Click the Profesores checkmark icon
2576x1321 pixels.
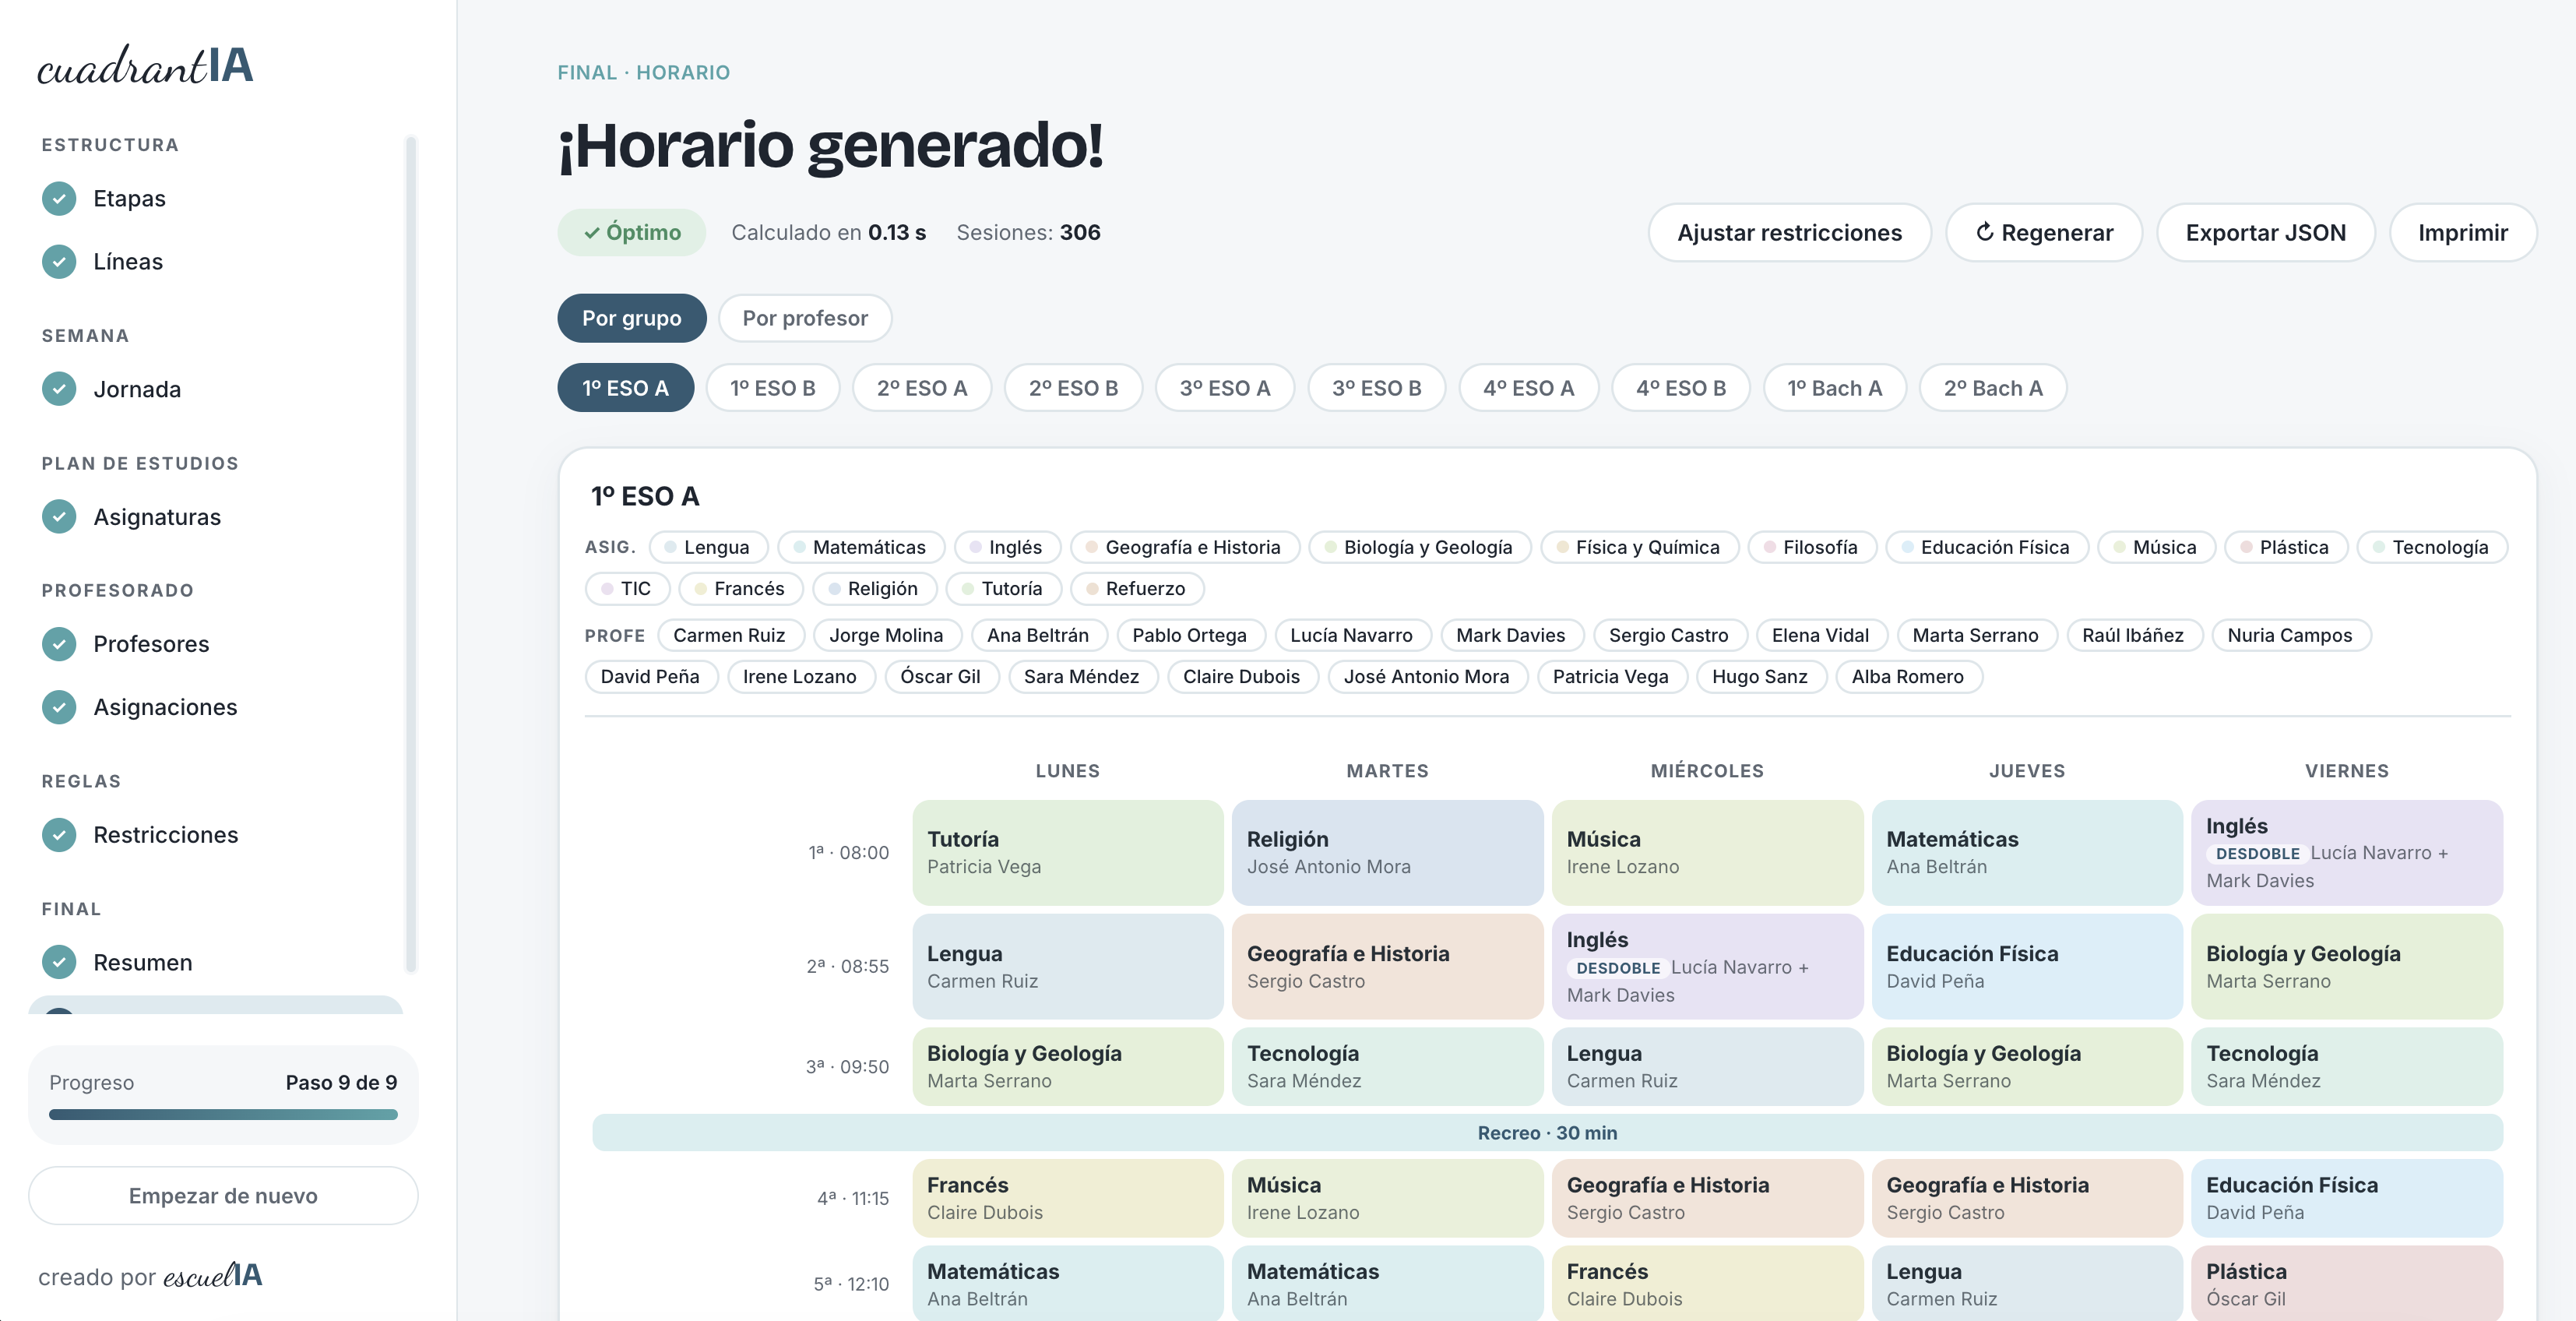pos(59,644)
